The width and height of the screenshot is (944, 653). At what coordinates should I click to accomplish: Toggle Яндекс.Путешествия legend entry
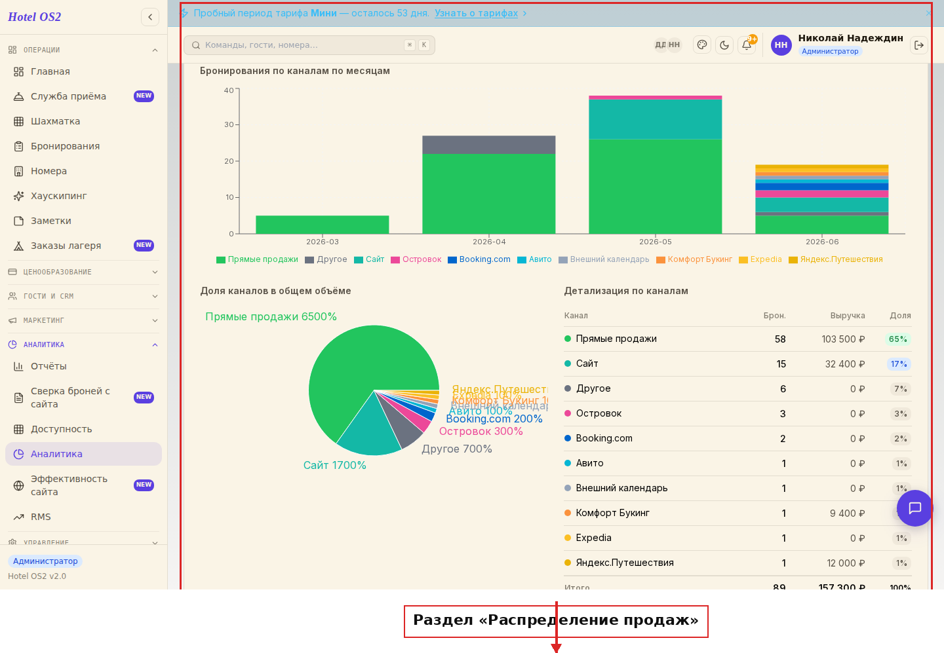point(836,259)
